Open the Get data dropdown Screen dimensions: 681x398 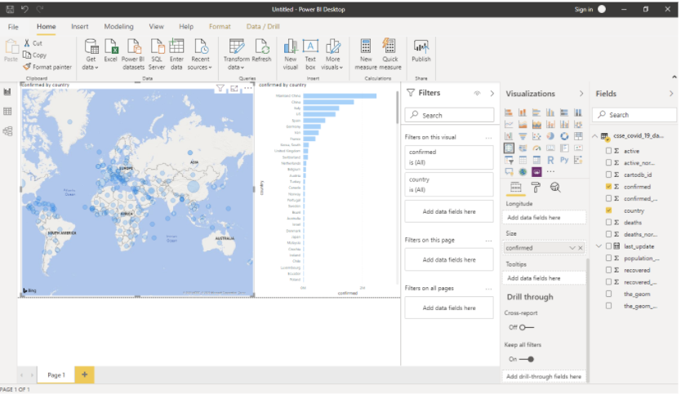pyautogui.click(x=91, y=55)
